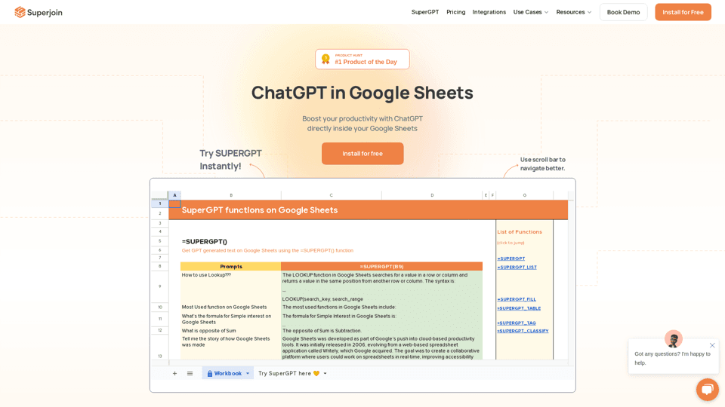This screenshot has width=725, height=407.
Task: Click cell A1 in the sheet
Action: (174, 203)
